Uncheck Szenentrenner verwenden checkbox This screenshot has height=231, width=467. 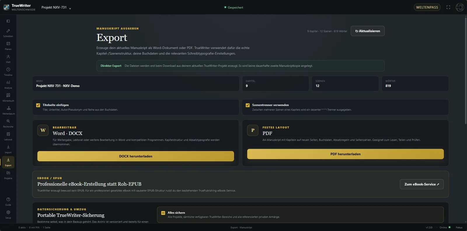248,105
